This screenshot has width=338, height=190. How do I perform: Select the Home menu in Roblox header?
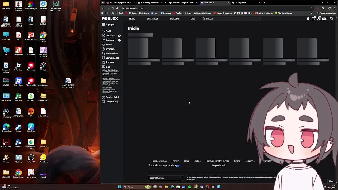pyautogui.click(x=132, y=19)
